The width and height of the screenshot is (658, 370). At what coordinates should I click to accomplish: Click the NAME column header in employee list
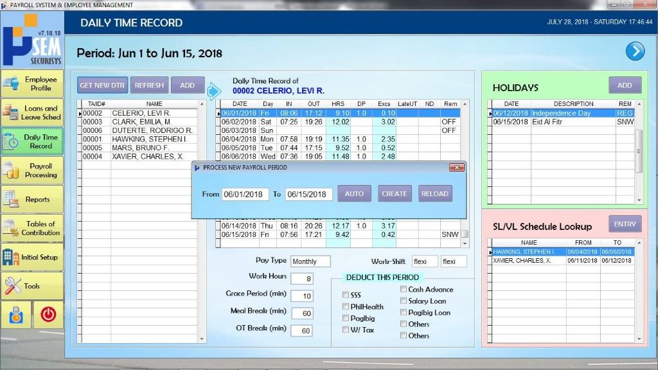(154, 103)
